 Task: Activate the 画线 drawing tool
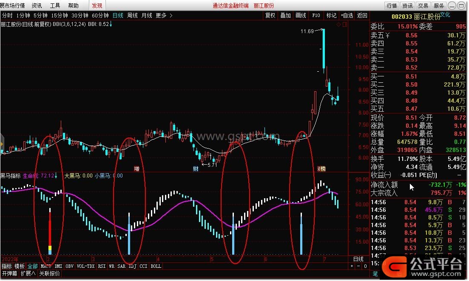(x=301, y=15)
